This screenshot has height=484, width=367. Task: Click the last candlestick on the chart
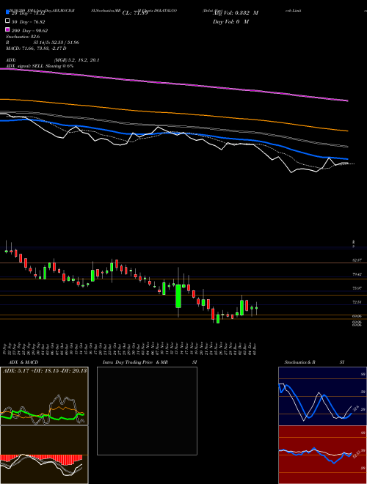(x=256, y=308)
